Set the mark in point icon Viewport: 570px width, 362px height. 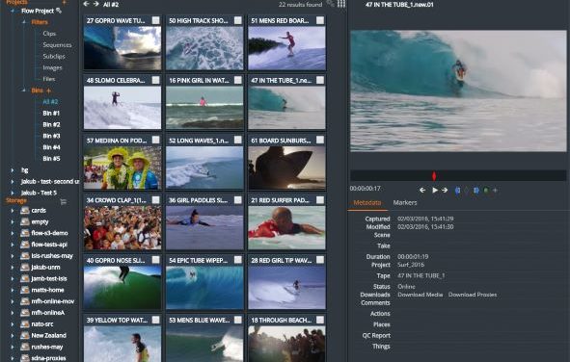tap(458, 190)
